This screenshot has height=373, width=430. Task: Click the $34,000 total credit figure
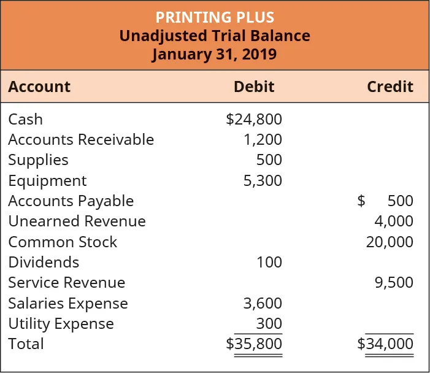[385, 344]
